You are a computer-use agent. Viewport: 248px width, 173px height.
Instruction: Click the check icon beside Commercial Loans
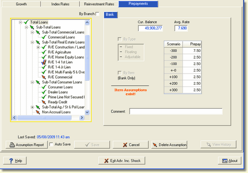44,37
